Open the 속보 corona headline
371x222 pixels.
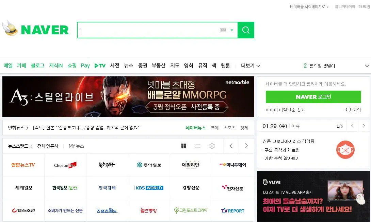pyautogui.click(x=86, y=128)
